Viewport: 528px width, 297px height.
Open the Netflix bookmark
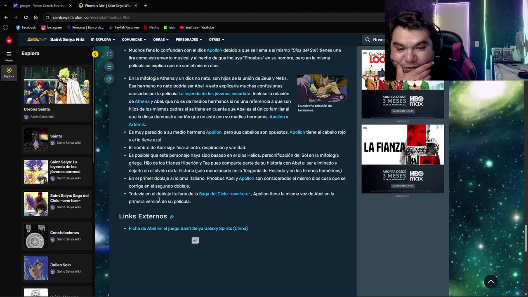[151, 27]
